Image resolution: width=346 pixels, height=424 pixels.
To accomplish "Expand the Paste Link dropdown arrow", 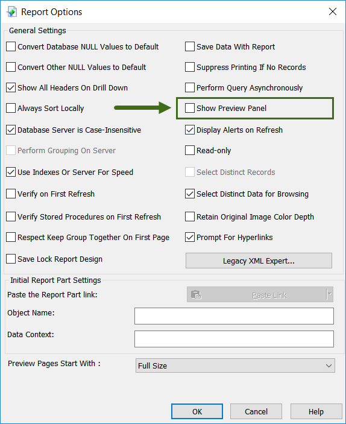I will coord(330,294).
